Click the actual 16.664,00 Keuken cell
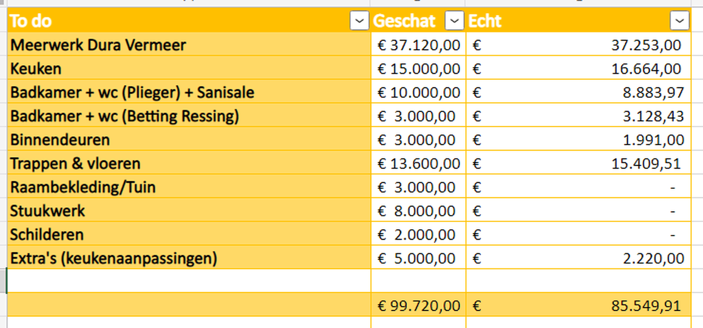Screen dimensions: 703x328 click(579, 69)
